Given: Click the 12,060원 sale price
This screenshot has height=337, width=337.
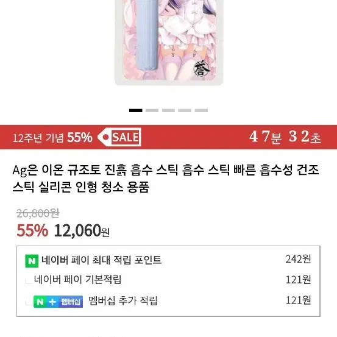Looking at the screenshot, I should click(82, 230).
